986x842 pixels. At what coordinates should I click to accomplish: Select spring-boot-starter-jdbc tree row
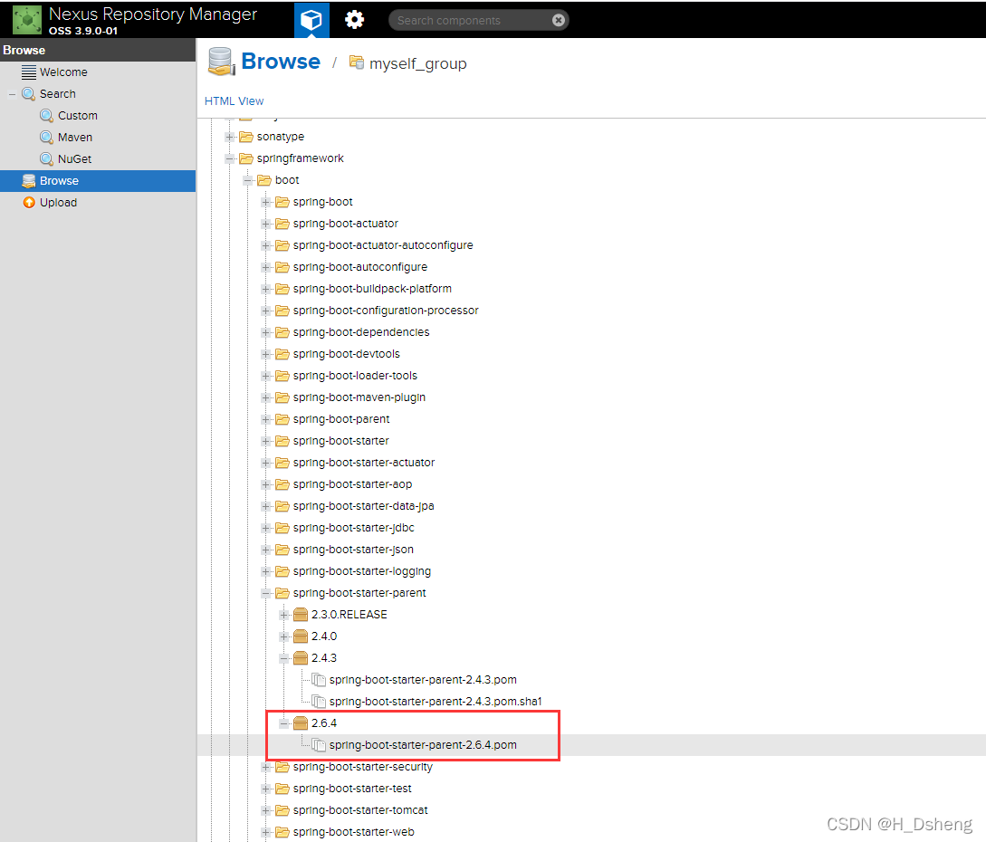point(353,528)
